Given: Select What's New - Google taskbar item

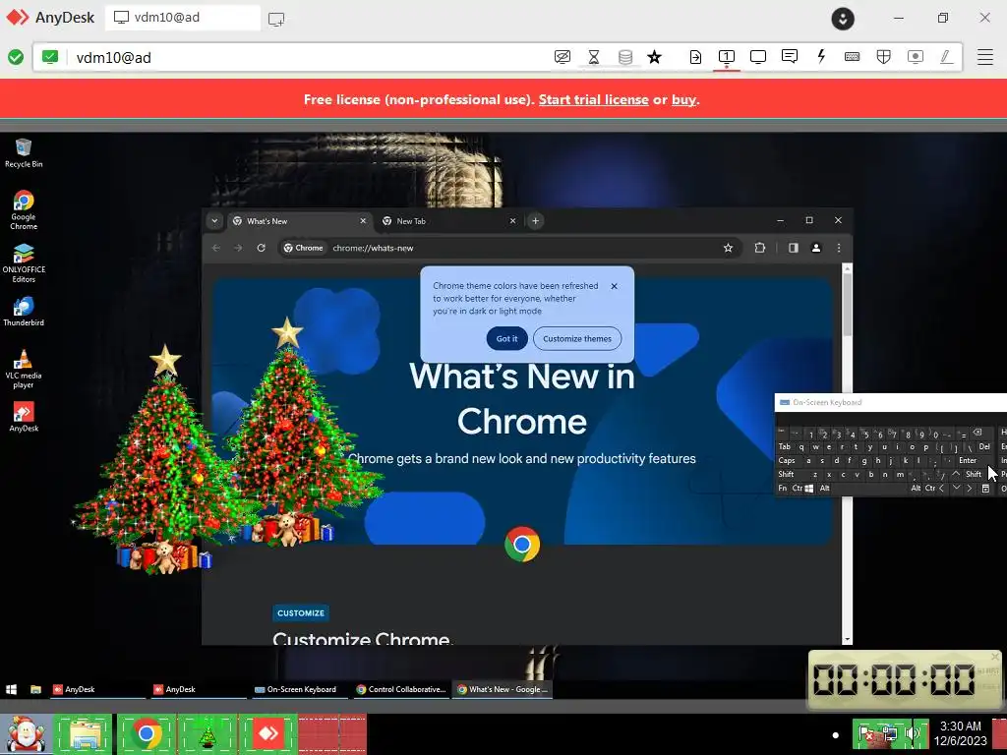Looking at the screenshot, I should (503, 689).
